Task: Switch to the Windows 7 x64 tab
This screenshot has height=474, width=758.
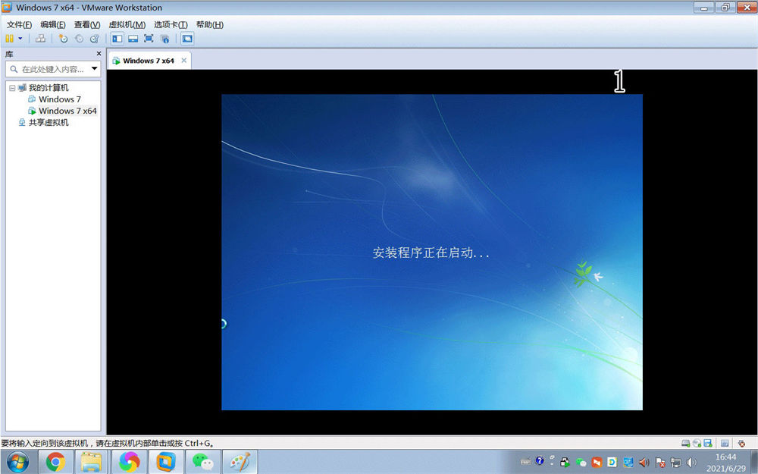Action: point(148,61)
